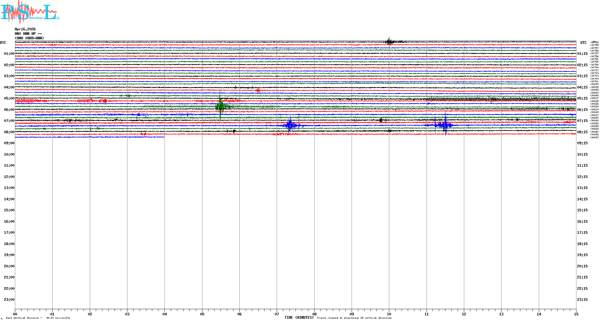Click the Traces clipped footer note

click(354, 318)
